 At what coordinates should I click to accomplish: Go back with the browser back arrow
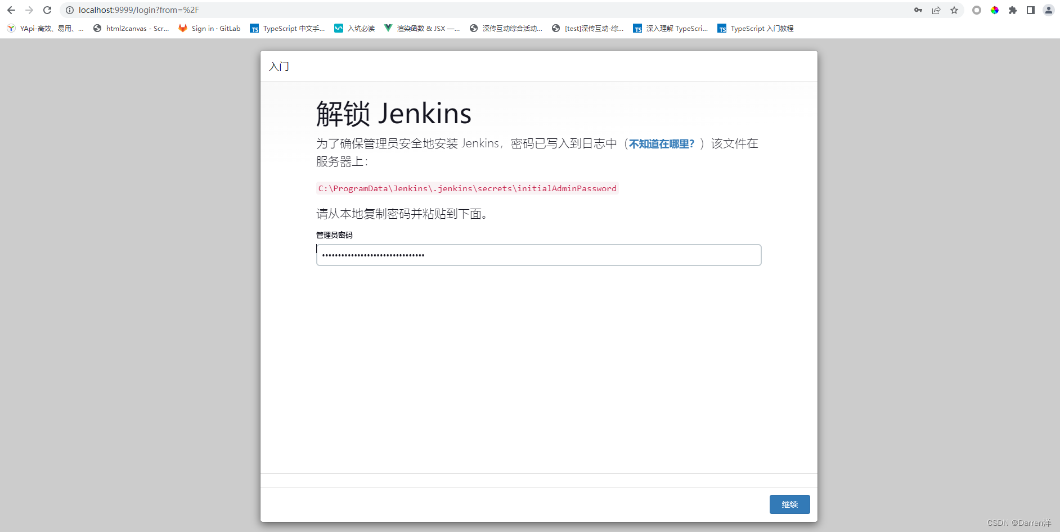[x=11, y=10]
